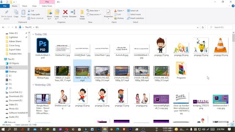This screenshot has width=235, height=132.
Task: Open the Copy to dropdown button
Action: pos(57,15)
